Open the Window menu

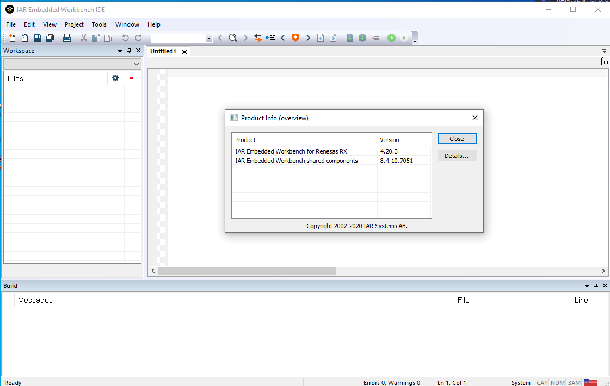pyautogui.click(x=127, y=24)
